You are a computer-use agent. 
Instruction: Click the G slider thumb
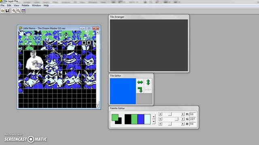[x=176, y=119]
